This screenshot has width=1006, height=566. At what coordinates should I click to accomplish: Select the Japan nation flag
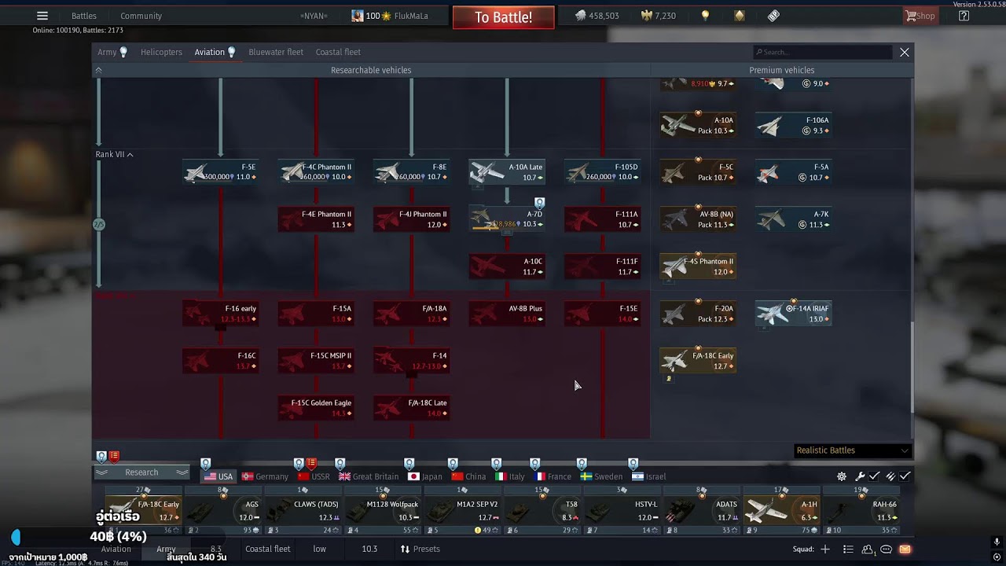(x=425, y=476)
